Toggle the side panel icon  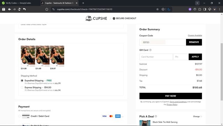click(205, 9)
